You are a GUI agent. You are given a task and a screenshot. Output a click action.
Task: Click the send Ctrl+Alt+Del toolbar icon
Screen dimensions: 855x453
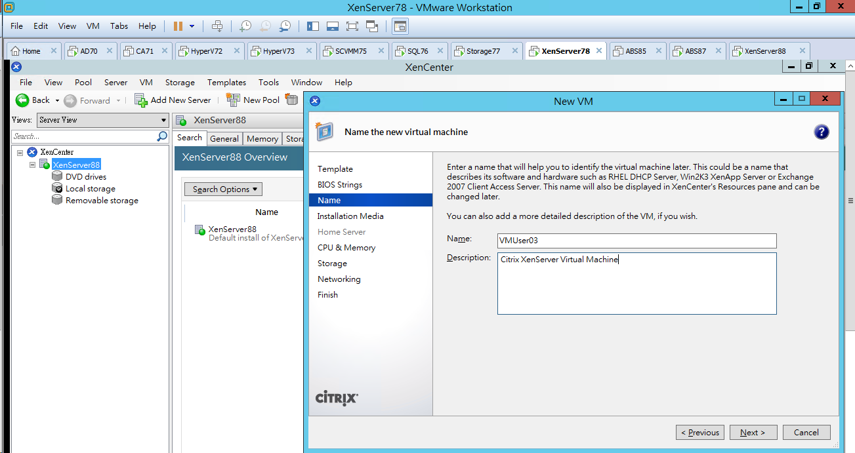[217, 26]
